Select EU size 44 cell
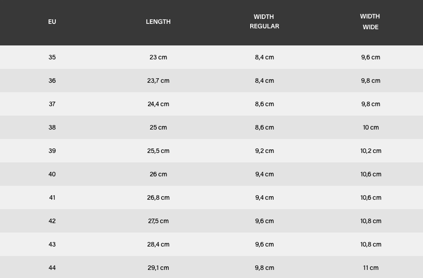The height and width of the screenshot is (278, 423). [52, 268]
